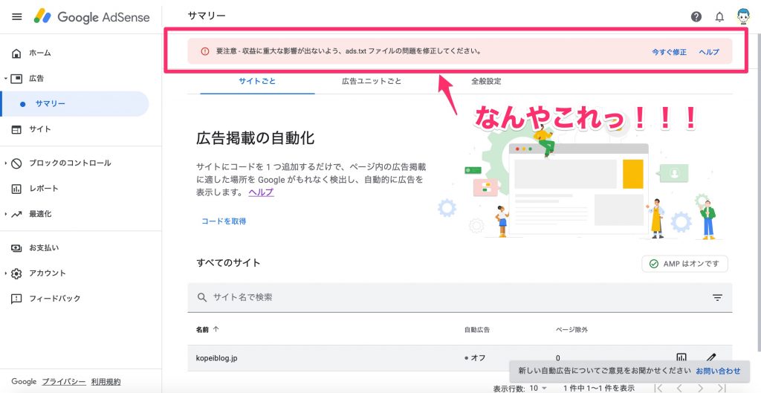This screenshot has width=761, height=393.
Task: Go to ホーム in sidebar
Action: (39, 53)
